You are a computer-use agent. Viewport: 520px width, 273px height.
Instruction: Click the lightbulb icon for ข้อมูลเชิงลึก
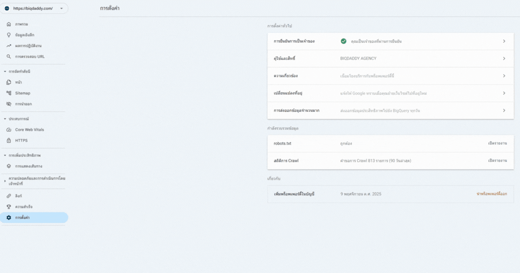click(9, 35)
